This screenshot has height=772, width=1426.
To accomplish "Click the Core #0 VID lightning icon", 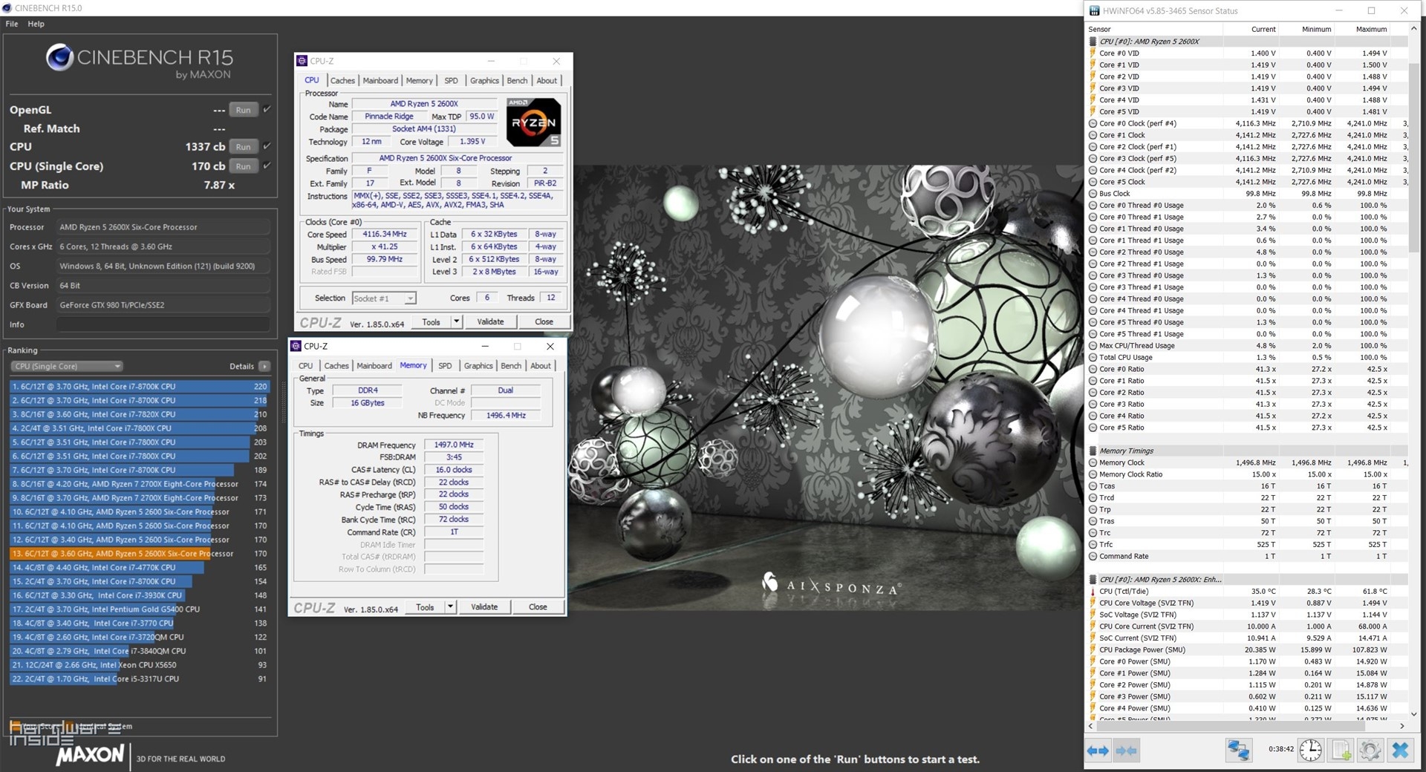I will pos(1093,53).
